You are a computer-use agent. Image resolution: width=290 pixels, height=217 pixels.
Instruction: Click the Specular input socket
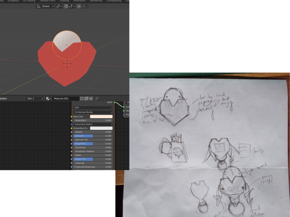[72, 136]
